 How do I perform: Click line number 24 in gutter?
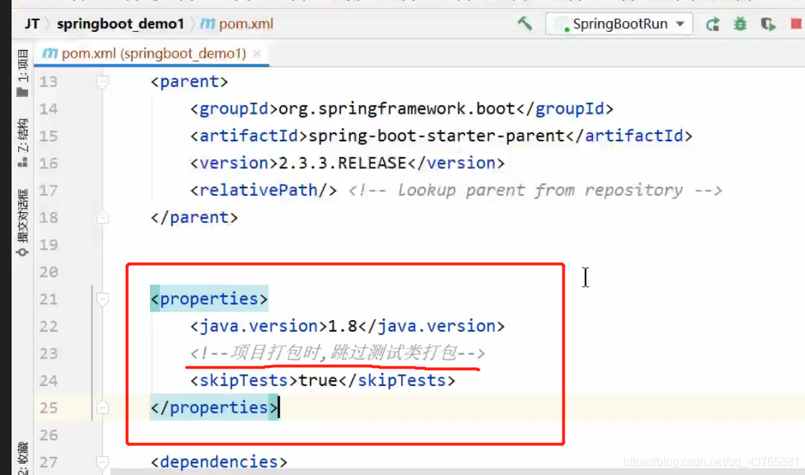(49, 381)
